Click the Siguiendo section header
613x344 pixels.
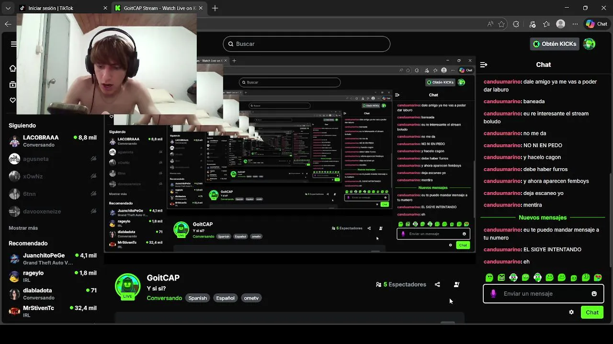pos(22,126)
